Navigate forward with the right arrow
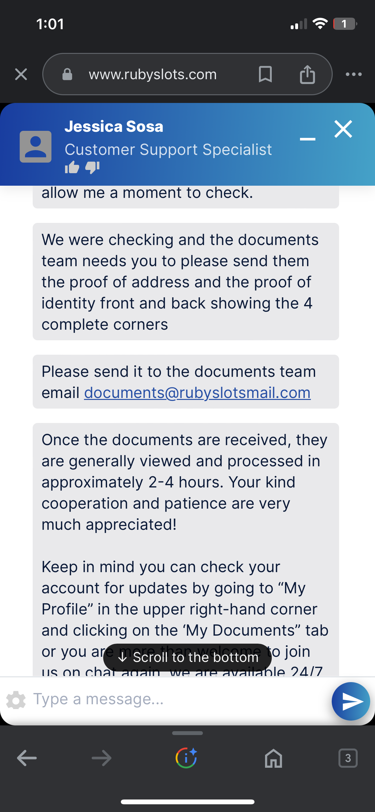 coord(102,758)
